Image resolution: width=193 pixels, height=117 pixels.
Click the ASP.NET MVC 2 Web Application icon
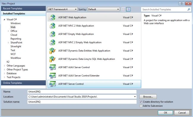(x=53, y=26)
